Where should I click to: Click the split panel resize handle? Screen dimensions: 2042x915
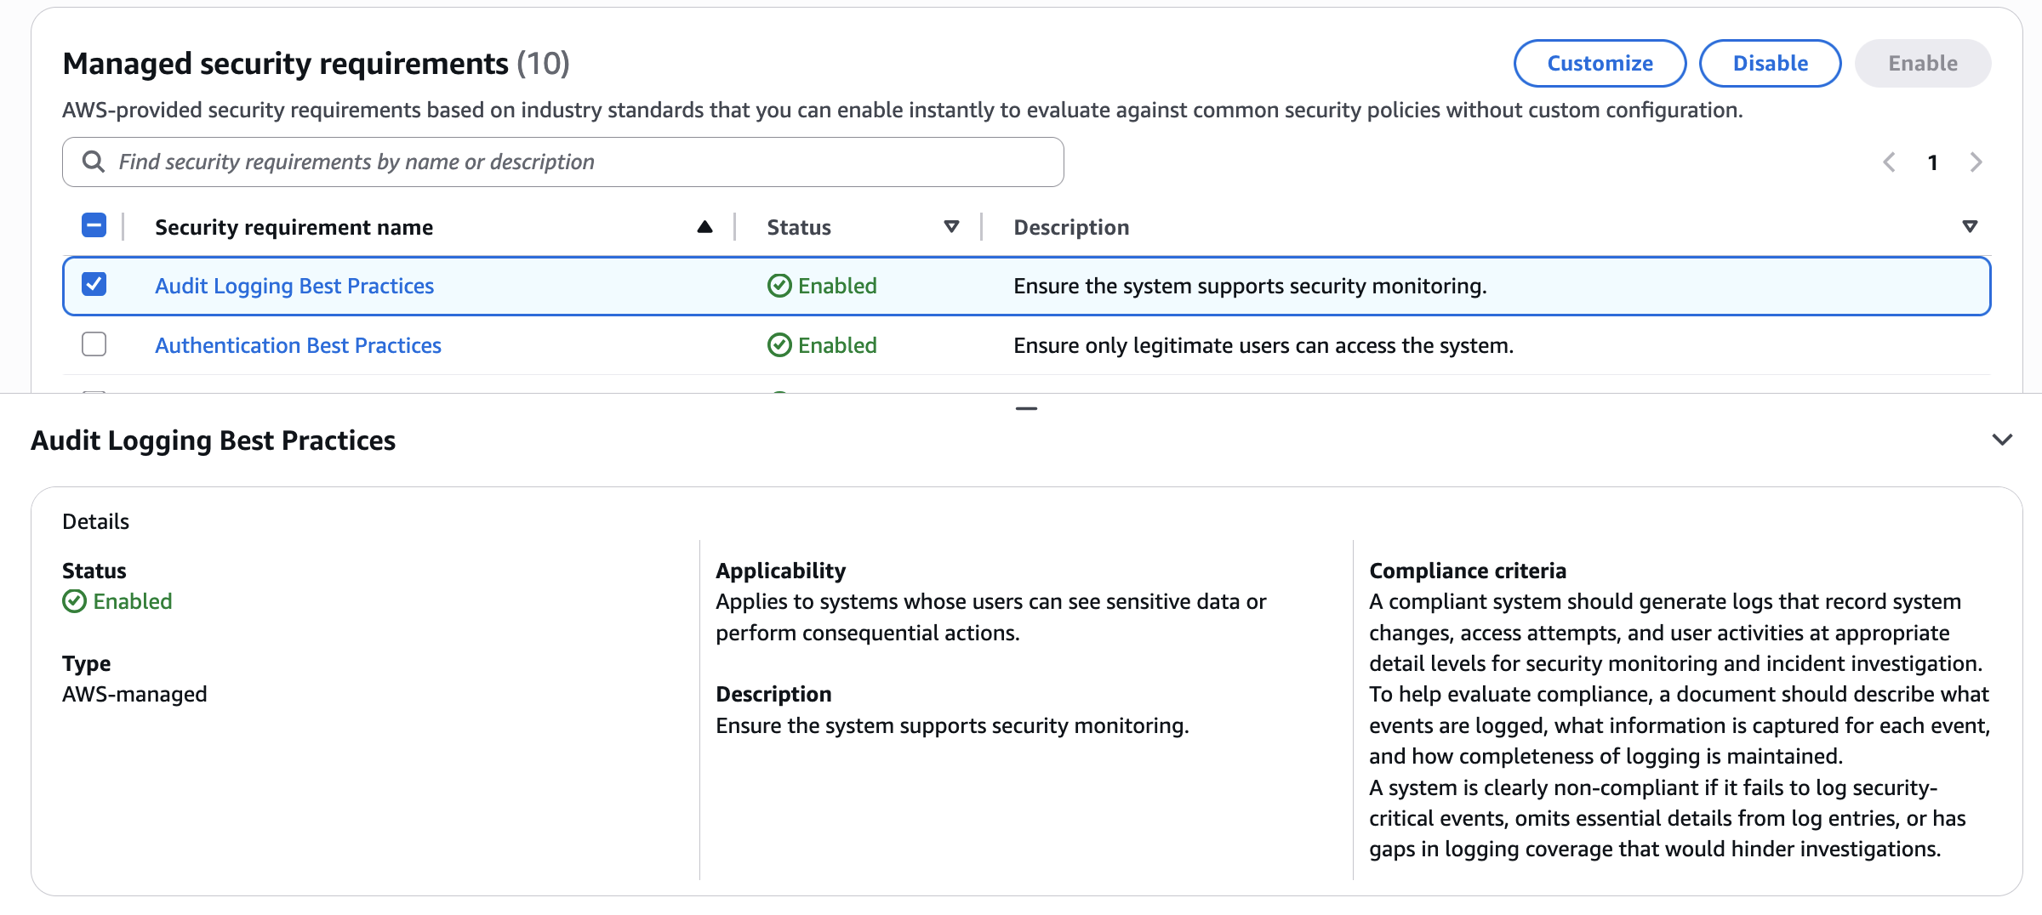tap(1026, 409)
